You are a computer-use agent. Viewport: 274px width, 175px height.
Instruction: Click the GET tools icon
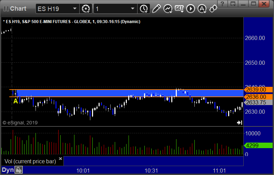(179, 8)
